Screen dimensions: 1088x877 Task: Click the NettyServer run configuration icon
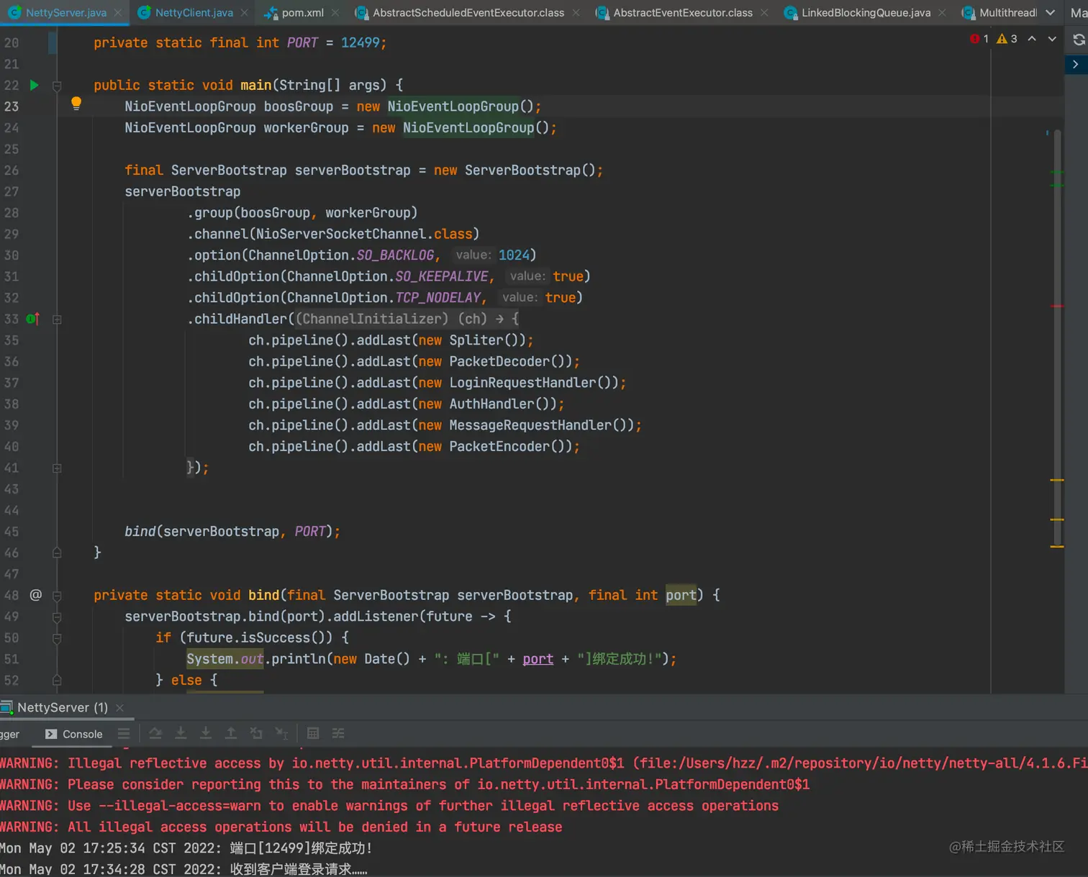click(x=6, y=708)
